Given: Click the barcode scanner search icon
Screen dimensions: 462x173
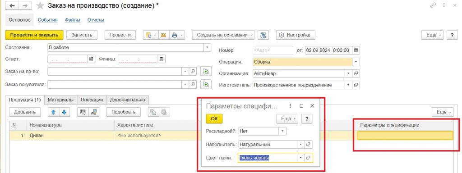Looking at the screenshot, I should click(x=83, y=112).
